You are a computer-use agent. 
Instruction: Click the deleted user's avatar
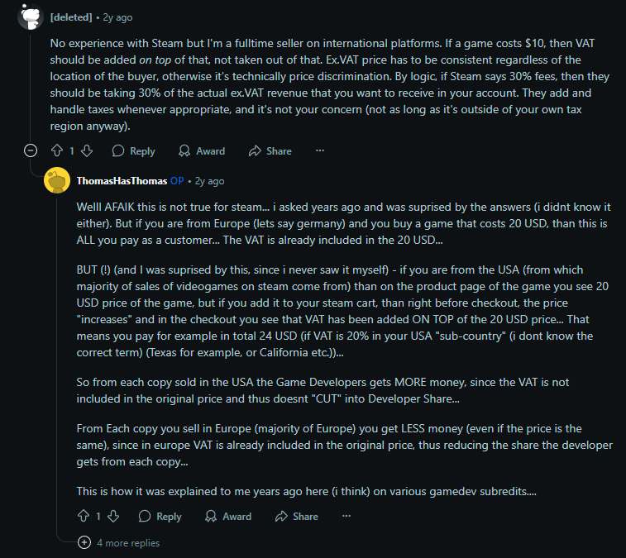click(x=31, y=15)
